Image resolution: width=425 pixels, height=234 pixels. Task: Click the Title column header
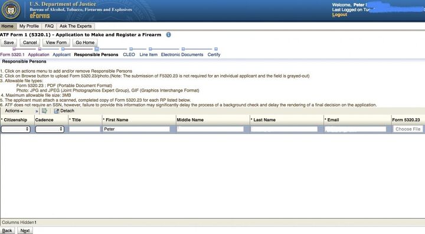pyautogui.click(x=85, y=120)
